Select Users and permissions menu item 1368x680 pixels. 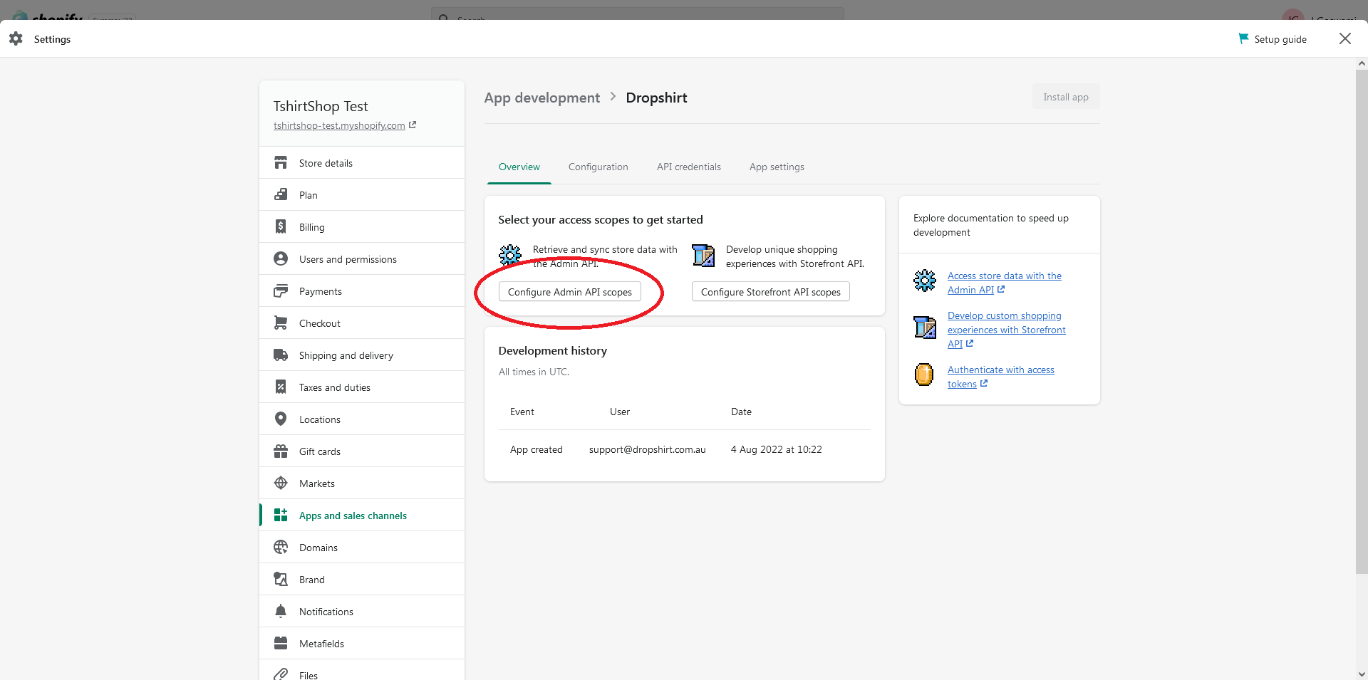click(x=362, y=259)
